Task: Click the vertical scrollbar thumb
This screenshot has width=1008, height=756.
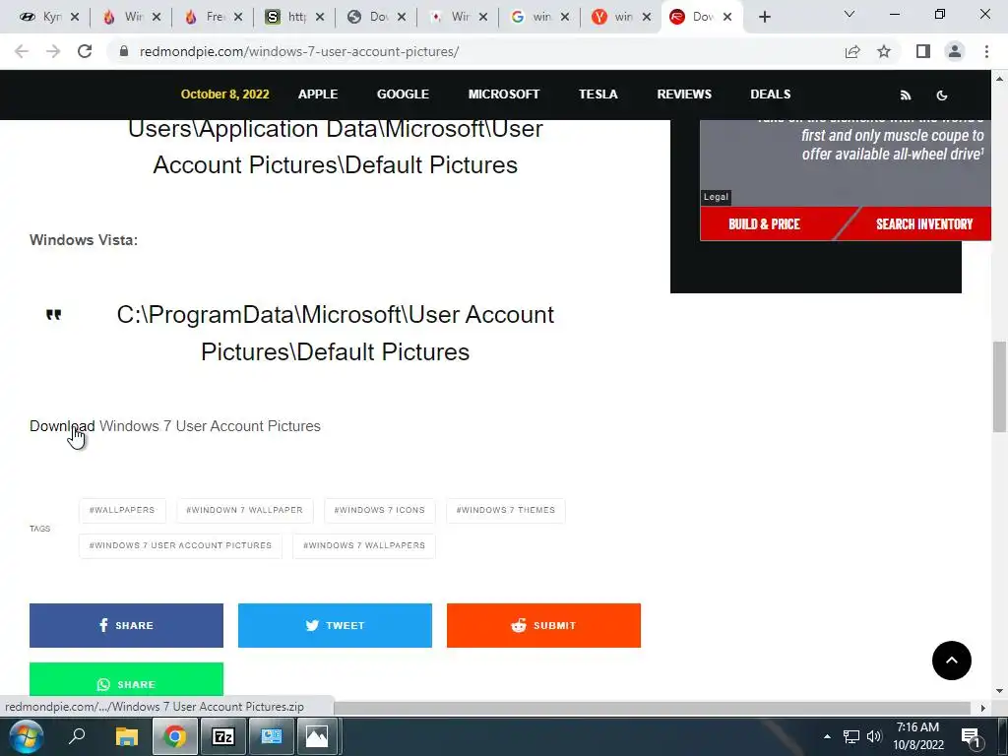Action: 999,387
